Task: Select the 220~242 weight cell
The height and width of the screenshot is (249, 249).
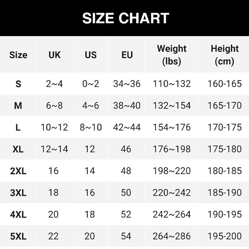Action: point(171,193)
